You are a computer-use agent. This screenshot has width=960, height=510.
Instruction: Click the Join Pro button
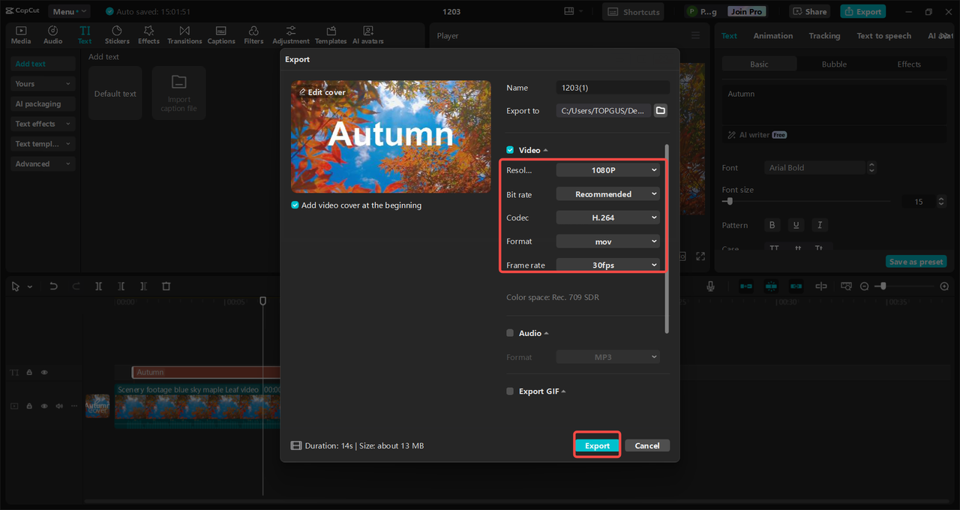tap(746, 11)
